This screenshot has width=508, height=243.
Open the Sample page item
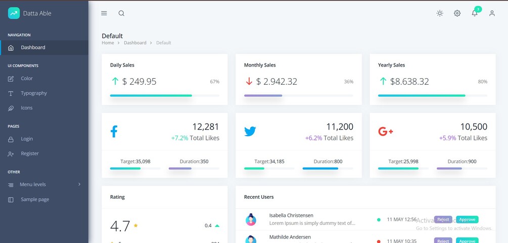point(44,200)
